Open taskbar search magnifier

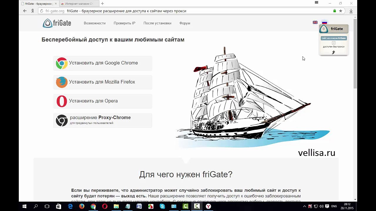pos(36,206)
